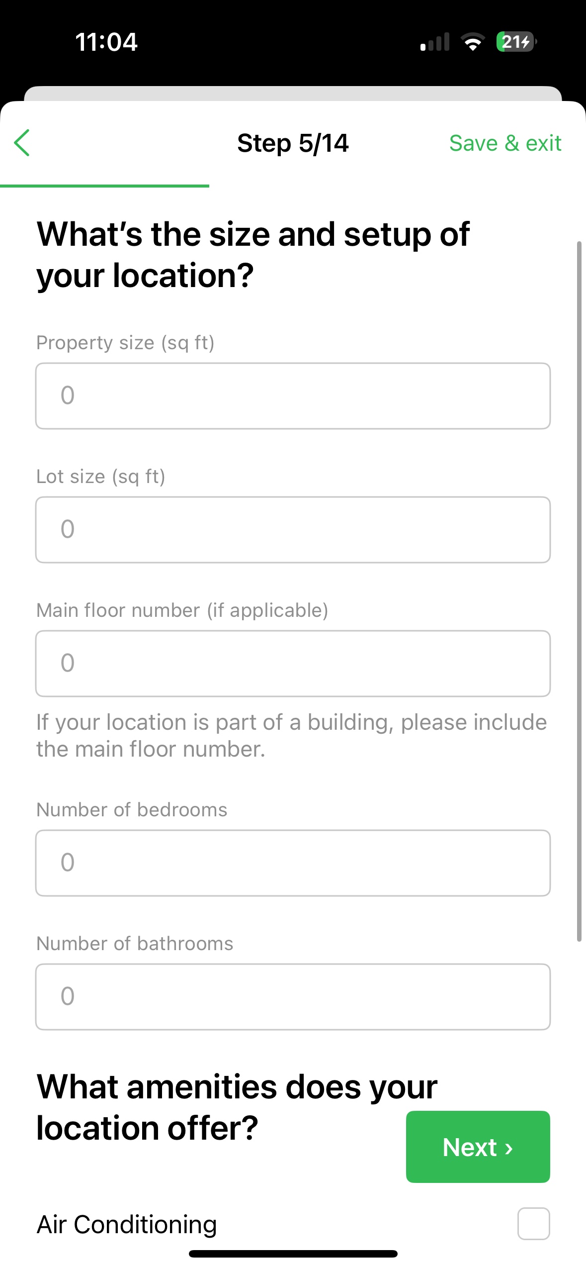Viewport: 586px width, 1268px height.
Task: Tap the Next button arrow chevron
Action: (x=508, y=1148)
